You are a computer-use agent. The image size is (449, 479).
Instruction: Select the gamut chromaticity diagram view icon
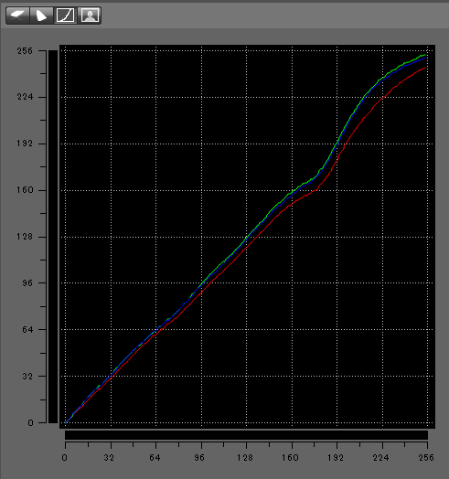coord(41,16)
